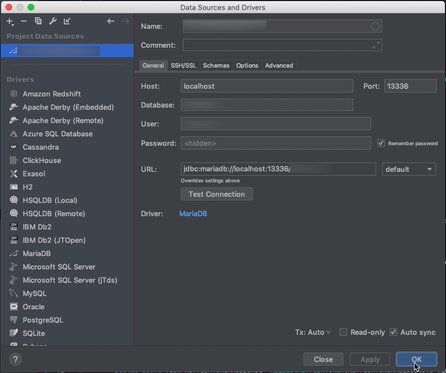Remove selected data source with minus icon
The width and height of the screenshot is (446, 373).
click(24, 21)
